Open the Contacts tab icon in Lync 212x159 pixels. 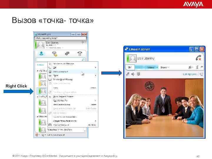[x=42, y=54]
